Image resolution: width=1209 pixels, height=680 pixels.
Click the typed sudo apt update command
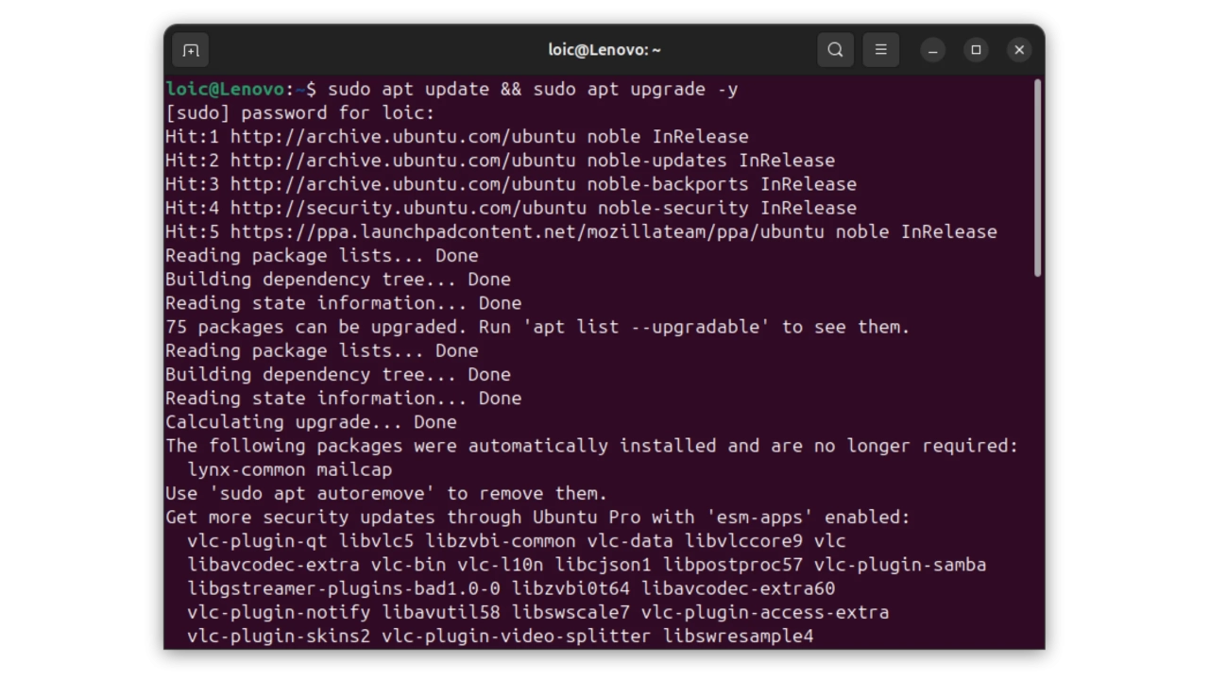pos(533,90)
